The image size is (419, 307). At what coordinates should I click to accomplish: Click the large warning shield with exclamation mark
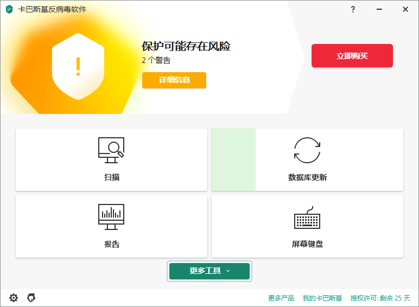click(78, 67)
